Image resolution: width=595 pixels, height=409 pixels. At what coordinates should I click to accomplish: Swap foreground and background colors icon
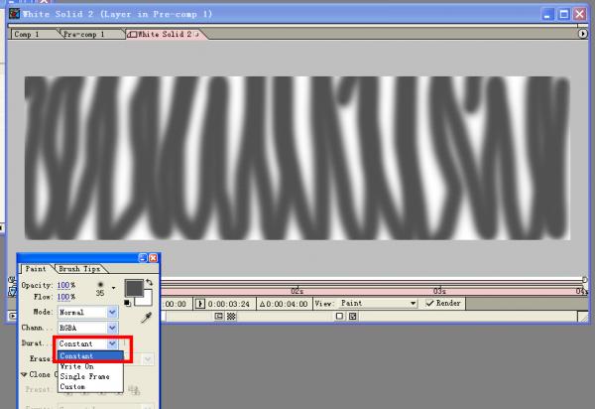[149, 283]
